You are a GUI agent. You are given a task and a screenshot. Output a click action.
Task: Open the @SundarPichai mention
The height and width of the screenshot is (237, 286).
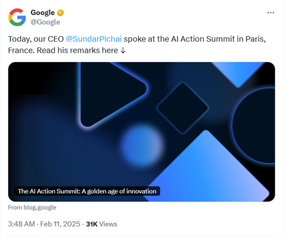point(93,39)
